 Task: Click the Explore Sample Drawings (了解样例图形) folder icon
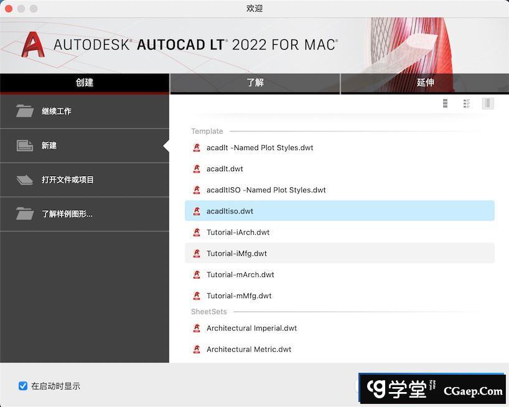pos(25,214)
